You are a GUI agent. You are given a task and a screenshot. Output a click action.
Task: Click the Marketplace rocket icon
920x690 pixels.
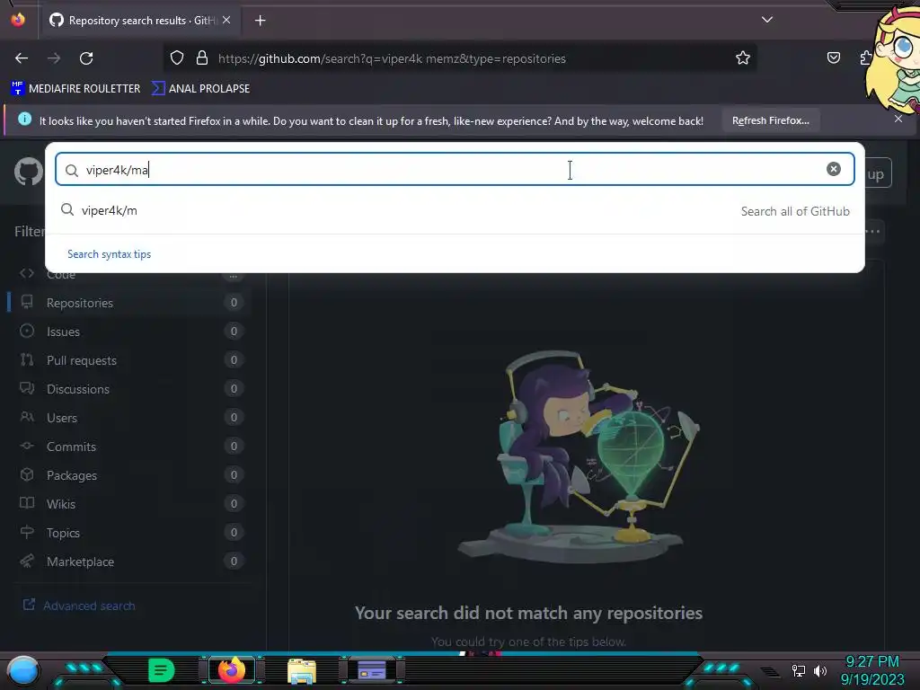tap(27, 561)
